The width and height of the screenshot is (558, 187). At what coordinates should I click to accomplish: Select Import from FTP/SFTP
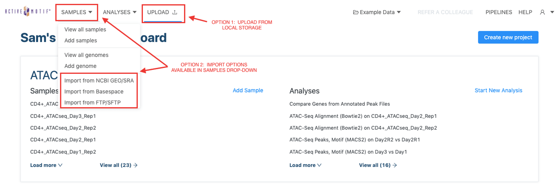(92, 103)
